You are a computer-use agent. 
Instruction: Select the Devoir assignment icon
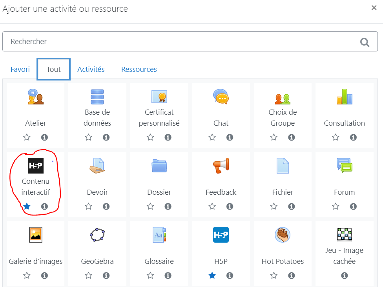click(x=97, y=166)
